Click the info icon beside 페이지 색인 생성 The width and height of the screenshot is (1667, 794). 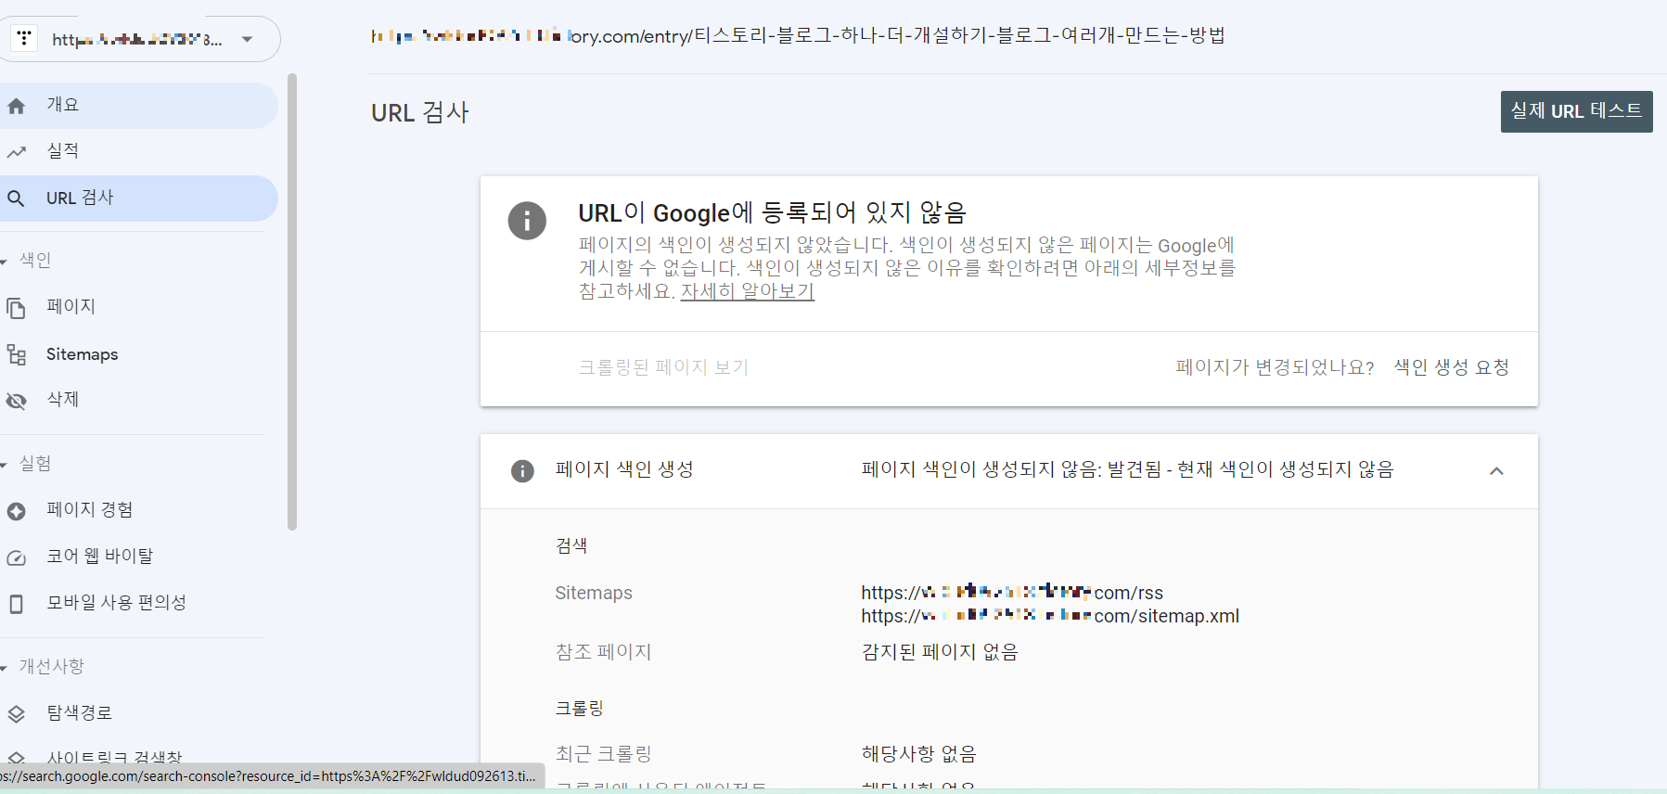pos(522,471)
